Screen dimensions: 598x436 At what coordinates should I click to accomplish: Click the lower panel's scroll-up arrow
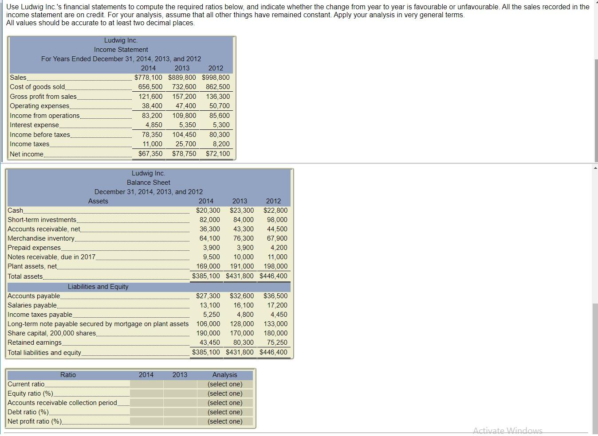pos(595,167)
